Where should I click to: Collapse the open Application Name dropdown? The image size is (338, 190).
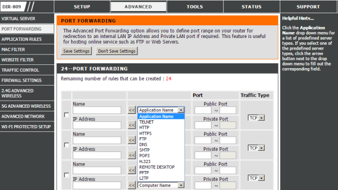pos(181,110)
